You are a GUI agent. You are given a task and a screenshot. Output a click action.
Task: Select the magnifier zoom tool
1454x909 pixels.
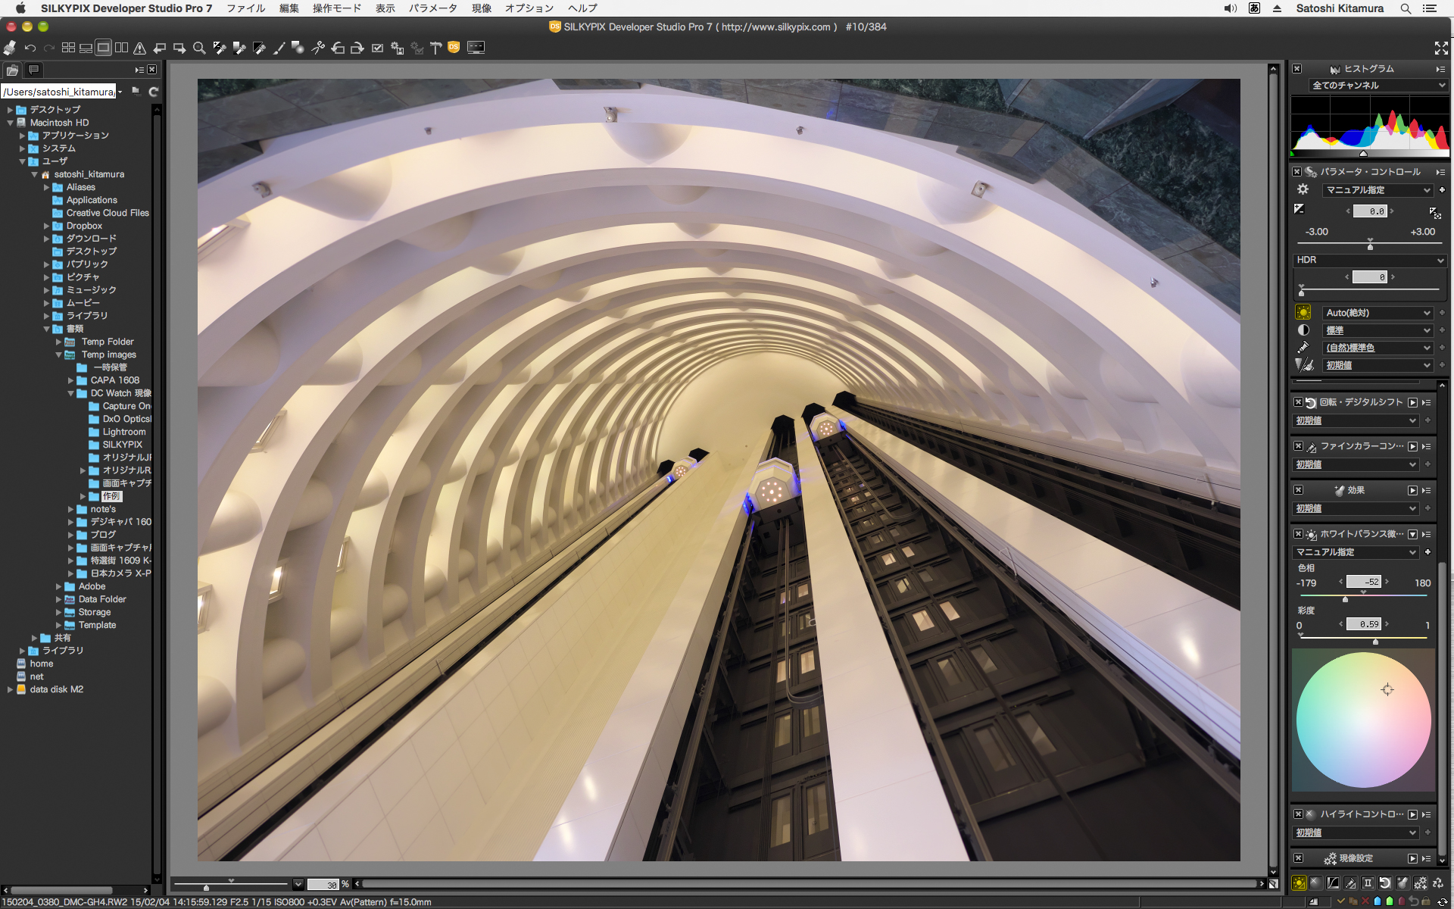click(x=199, y=48)
